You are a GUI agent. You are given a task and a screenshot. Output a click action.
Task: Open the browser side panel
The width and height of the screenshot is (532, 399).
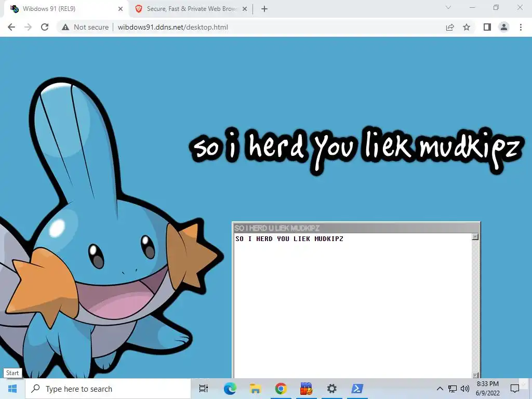[487, 27]
